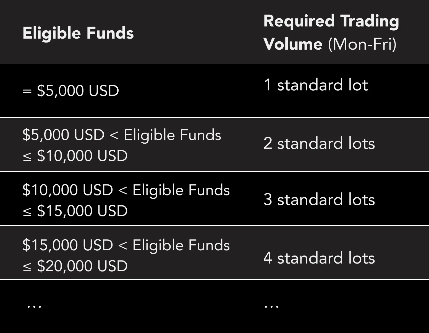Click the word 'Funds' in the column header
The image size is (429, 333).
pyautogui.click(x=110, y=33)
